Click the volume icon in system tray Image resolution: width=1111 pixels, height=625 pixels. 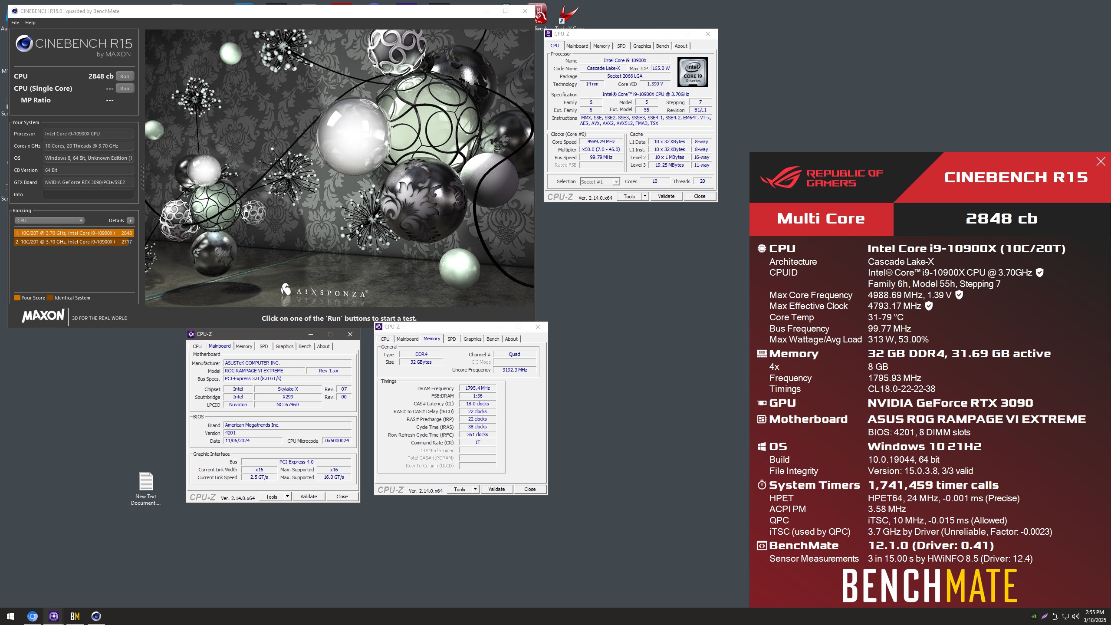click(1075, 616)
